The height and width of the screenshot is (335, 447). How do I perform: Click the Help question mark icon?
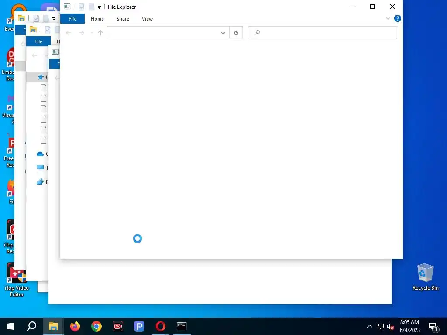(397, 18)
